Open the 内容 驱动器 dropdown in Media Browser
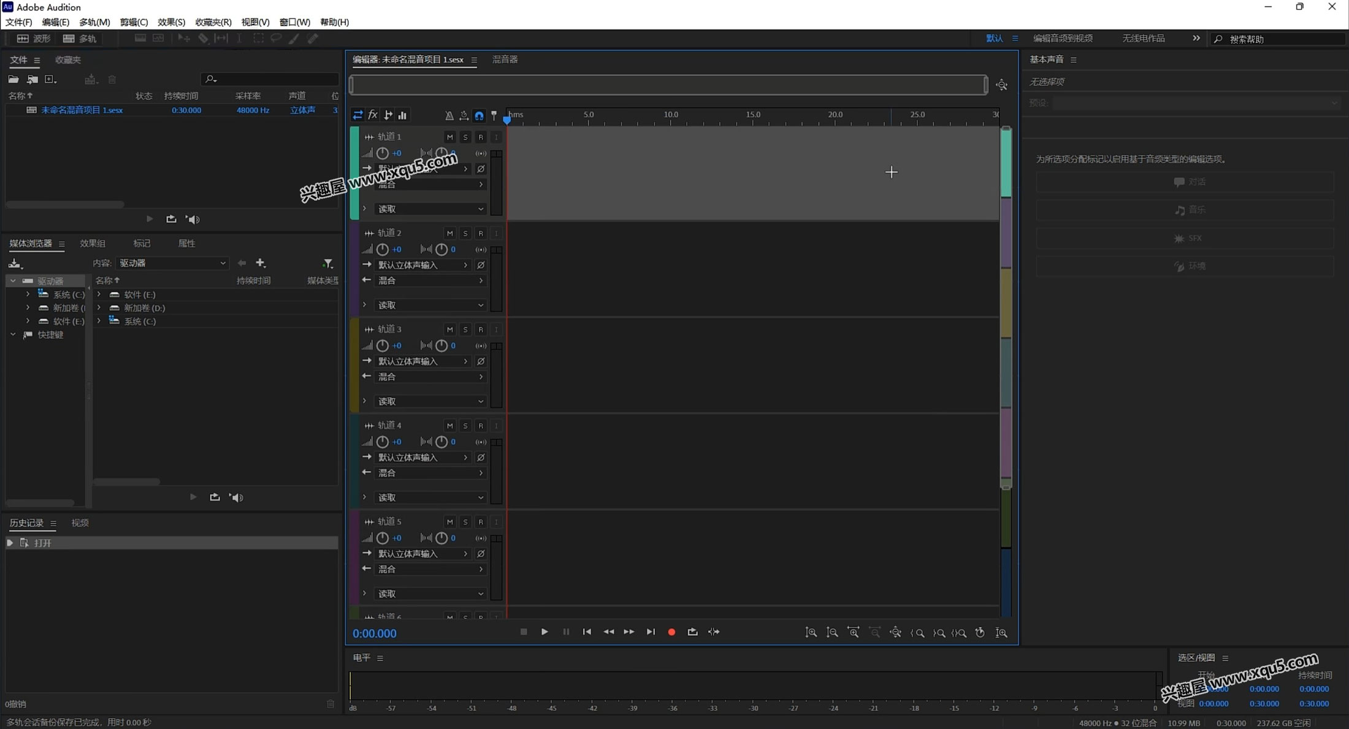 [172, 263]
